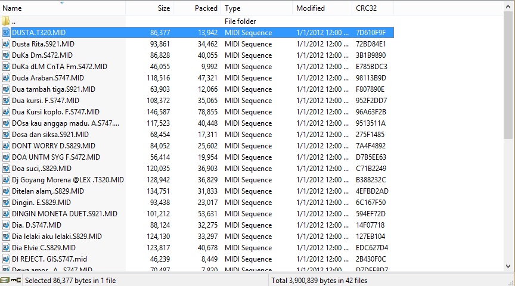The image size is (515, 286).
Task: Click the icon of DINGIN MONETA DUET.S921.MID
Action: click(x=6, y=214)
